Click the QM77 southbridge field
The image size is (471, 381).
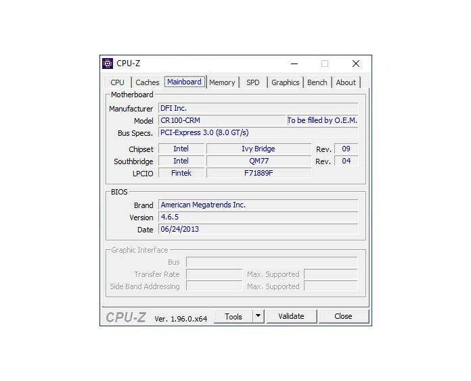(259, 161)
